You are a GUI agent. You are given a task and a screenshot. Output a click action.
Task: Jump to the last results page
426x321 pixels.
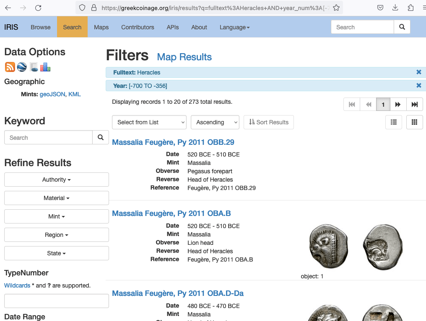(x=414, y=105)
